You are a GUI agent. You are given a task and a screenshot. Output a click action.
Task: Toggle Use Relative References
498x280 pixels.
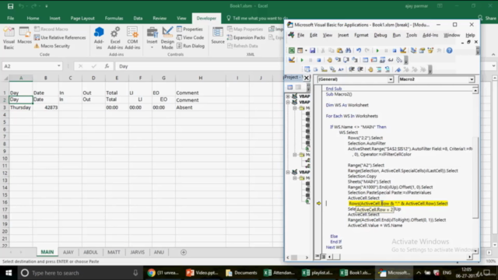[x=60, y=37]
